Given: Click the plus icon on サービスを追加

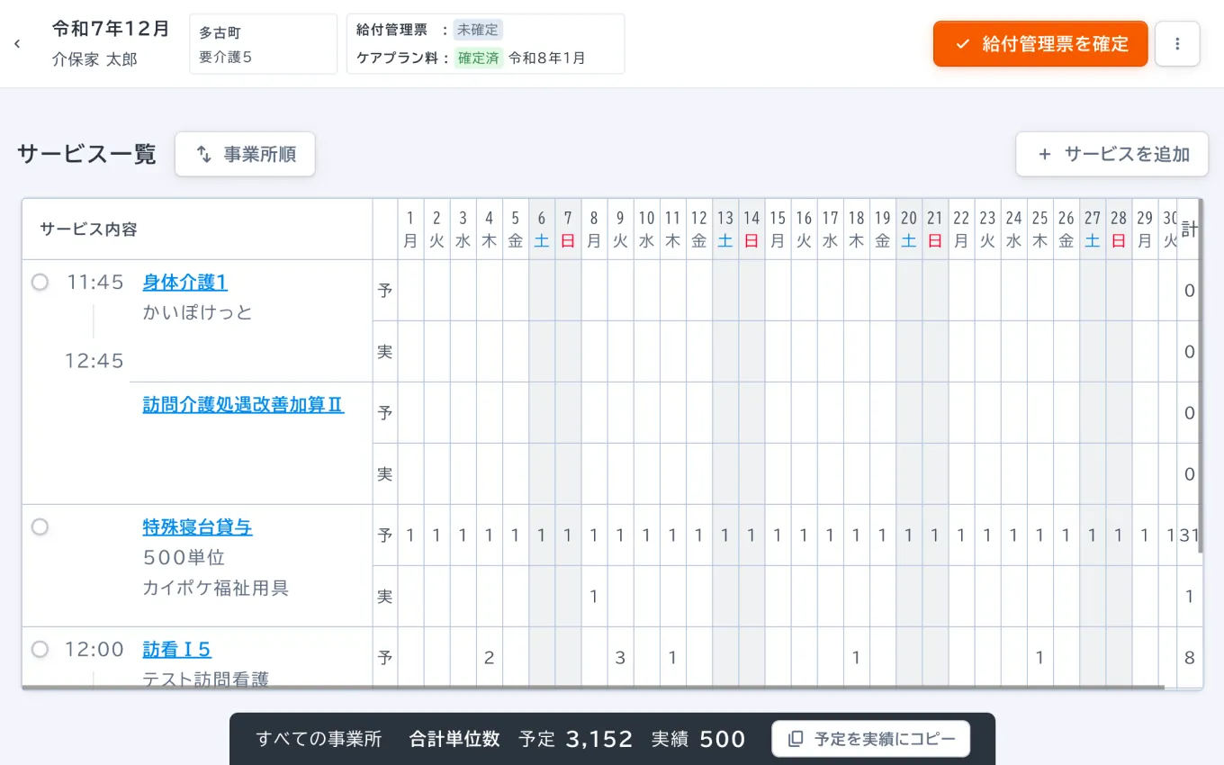Looking at the screenshot, I should (x=1044, y=154).
